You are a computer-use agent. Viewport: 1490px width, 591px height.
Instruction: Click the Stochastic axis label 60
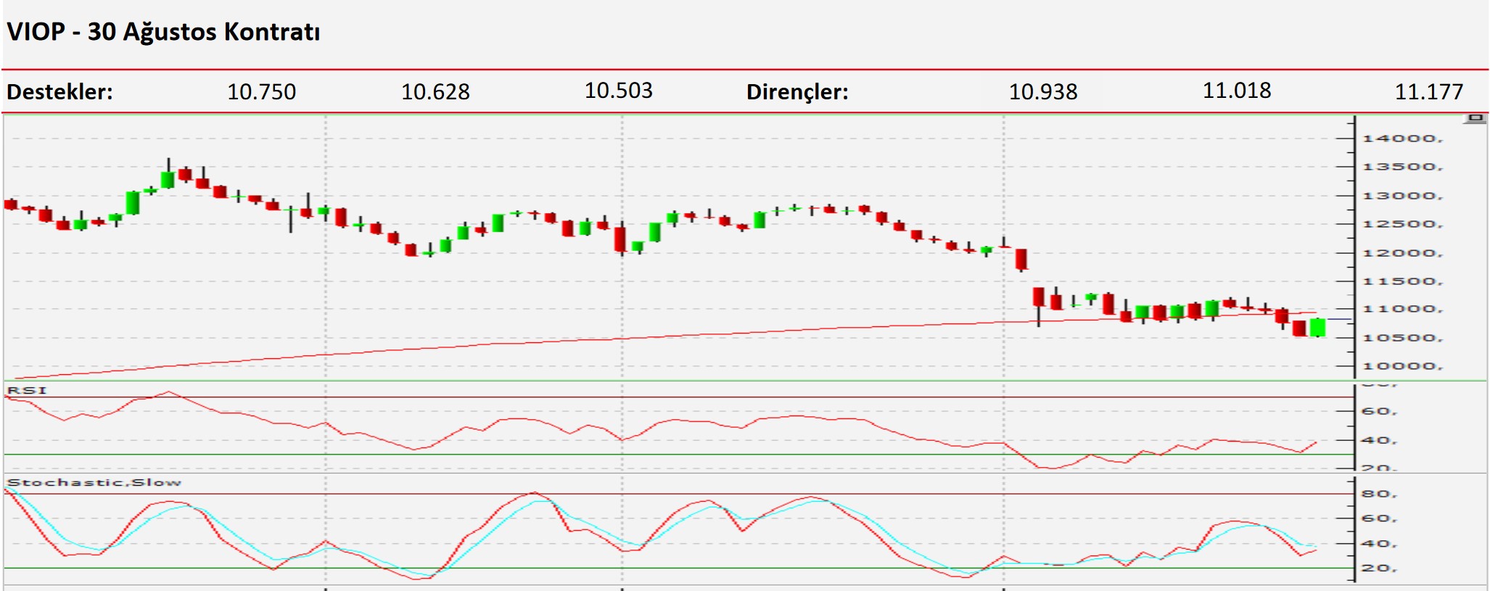1379,518
